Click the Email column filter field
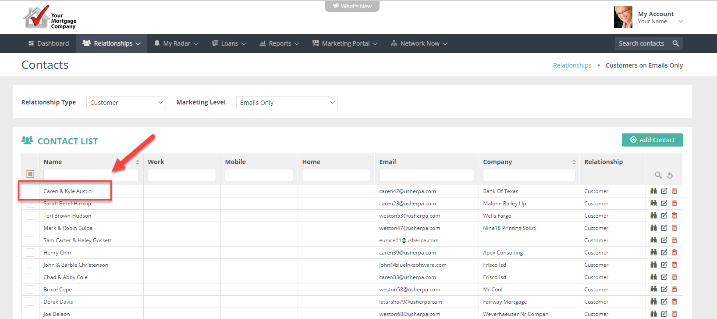 point(426,175)
